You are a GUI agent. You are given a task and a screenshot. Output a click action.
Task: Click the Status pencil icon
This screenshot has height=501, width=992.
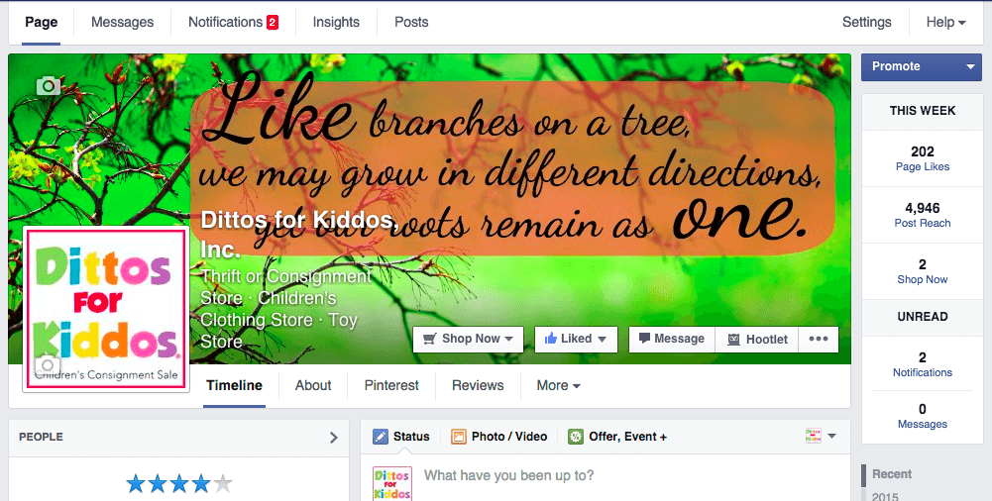[x=381, y=437]
